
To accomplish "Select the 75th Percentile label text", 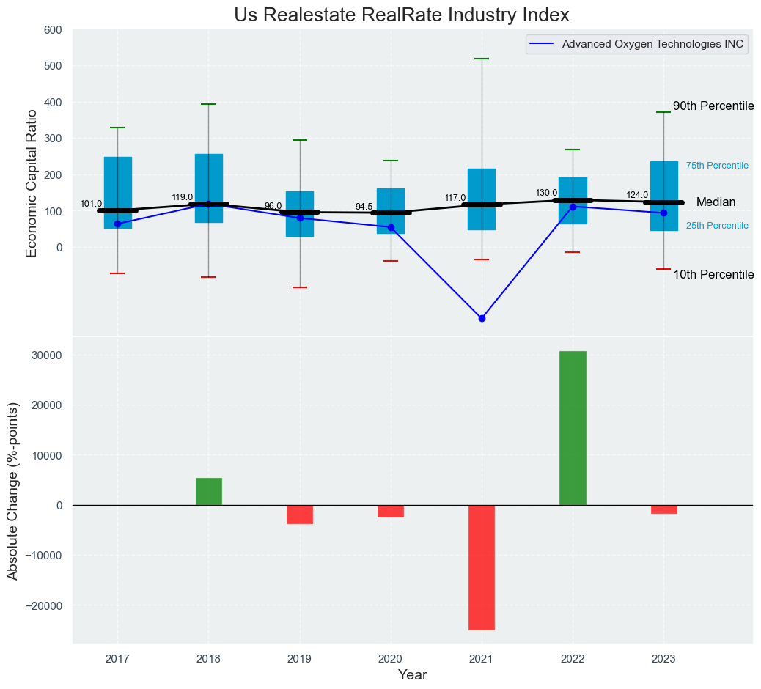I will click(717, 166).
